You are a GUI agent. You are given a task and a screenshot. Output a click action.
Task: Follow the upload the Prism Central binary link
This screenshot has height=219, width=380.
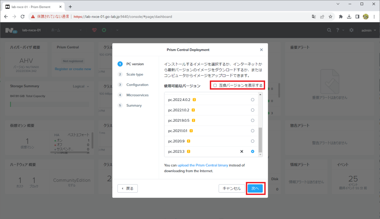[203, 165]
